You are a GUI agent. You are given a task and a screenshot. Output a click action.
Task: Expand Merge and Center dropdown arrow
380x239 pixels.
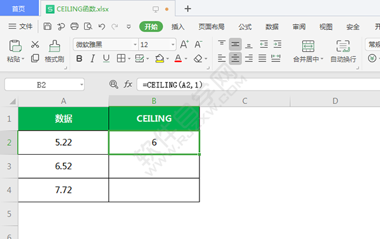tap(322, 59)
